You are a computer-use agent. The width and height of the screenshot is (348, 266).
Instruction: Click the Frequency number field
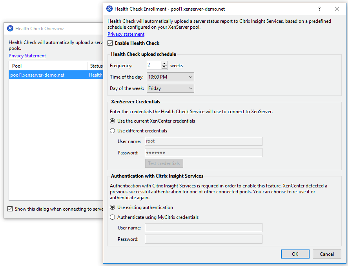pos(154,65)
